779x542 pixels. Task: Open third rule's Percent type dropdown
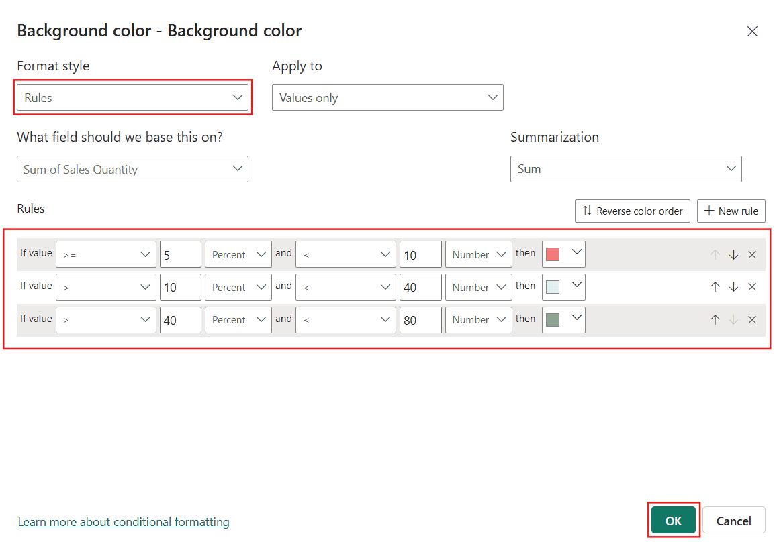pyautogui.click(x=238, y=320)
